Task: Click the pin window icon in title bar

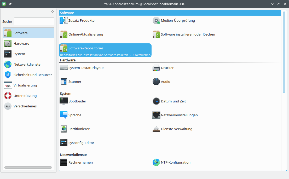Action: point(10,4)
